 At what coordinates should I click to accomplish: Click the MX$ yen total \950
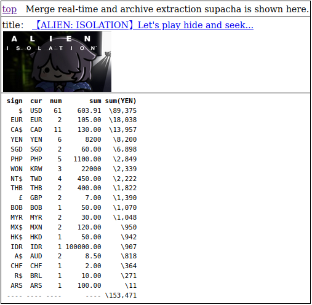129,227
